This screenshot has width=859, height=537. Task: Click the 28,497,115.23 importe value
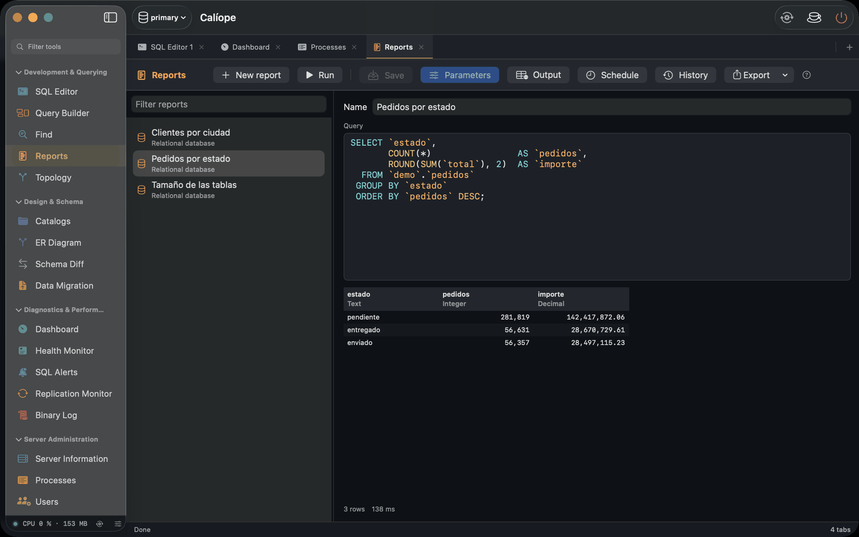(x=598, y=343)
